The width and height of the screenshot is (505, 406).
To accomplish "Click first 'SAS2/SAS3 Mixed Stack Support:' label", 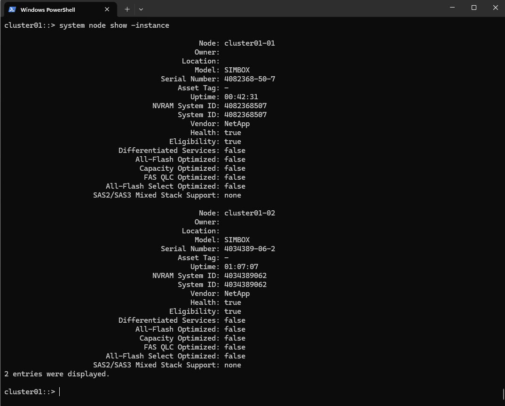I will (x=156, y=195).
